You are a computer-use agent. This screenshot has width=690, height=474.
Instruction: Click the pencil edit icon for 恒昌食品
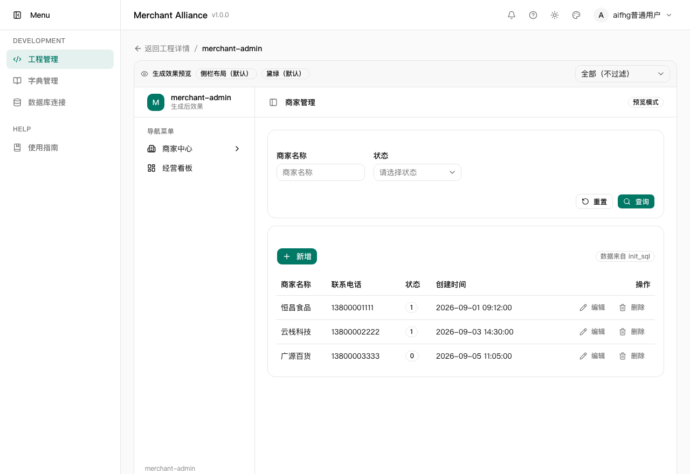click(x=583, y=308)
